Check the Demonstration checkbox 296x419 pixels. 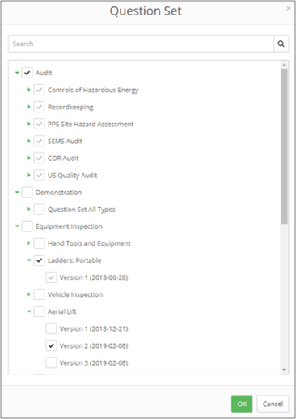pos(27,193)
